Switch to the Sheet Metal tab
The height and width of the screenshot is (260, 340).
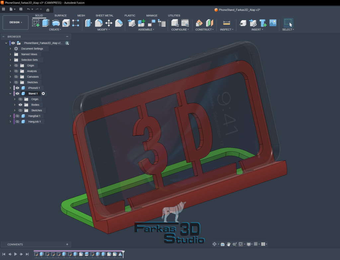click(x=104, y=16)
